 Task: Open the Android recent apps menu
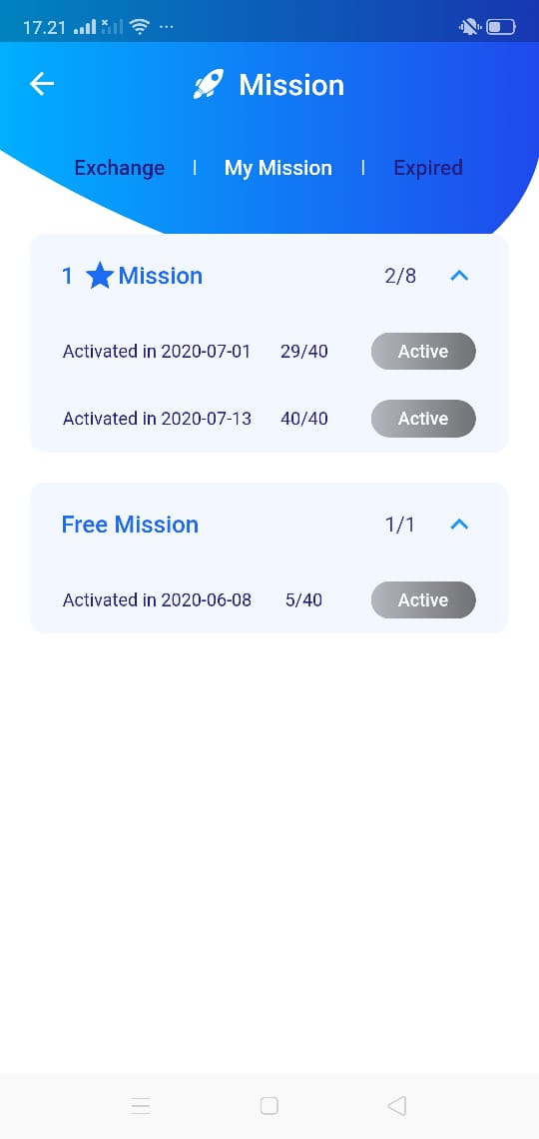point(141,1106)
